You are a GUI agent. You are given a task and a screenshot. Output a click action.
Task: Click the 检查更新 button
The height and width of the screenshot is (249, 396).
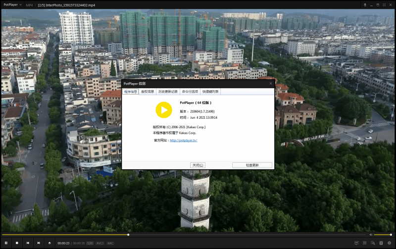252,165
